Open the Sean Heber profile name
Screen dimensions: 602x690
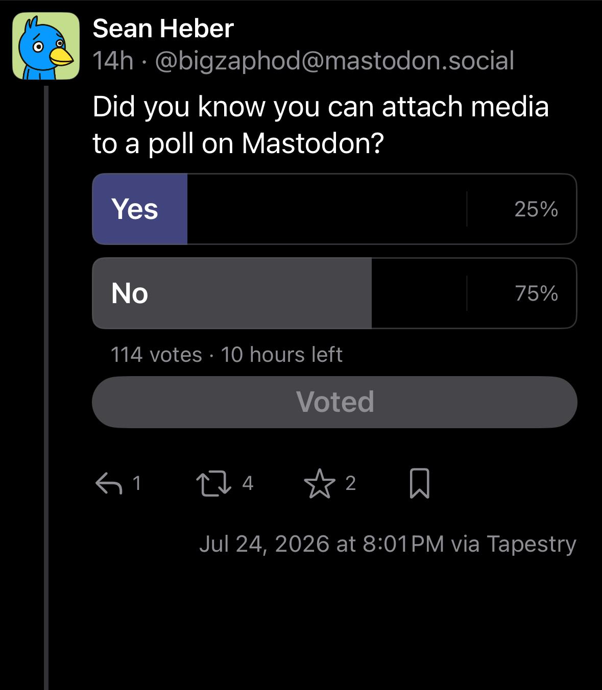coord(163,28)
